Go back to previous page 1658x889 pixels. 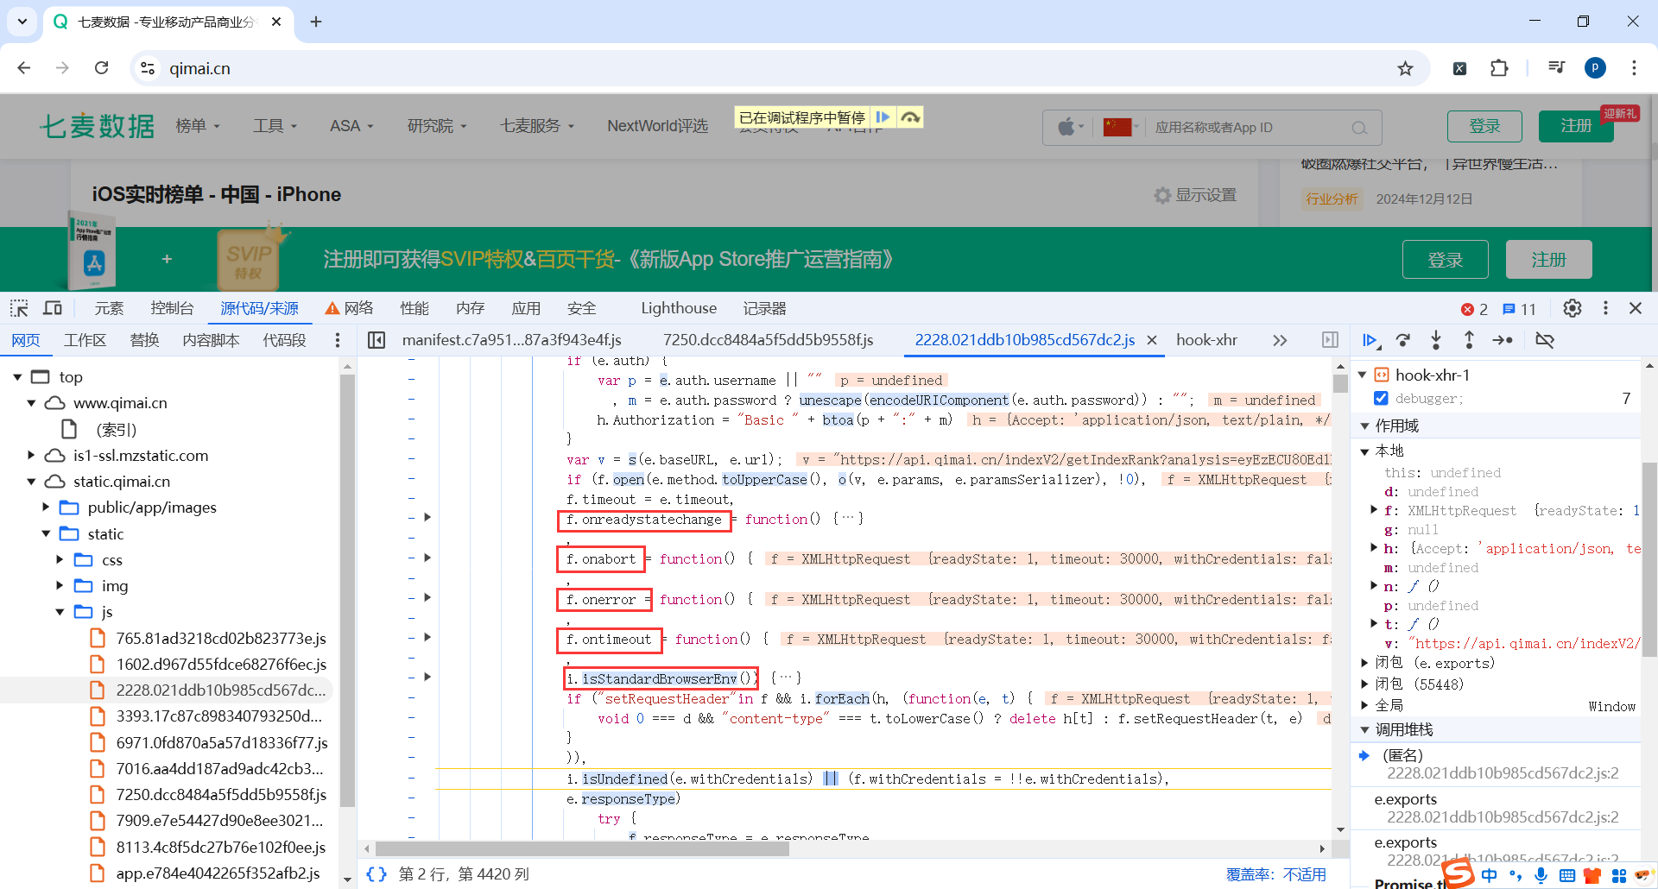[x=24, y=68]
